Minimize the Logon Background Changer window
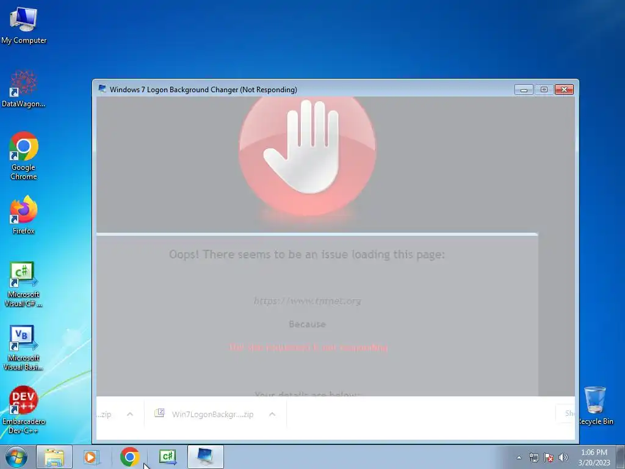Image resolution: width=625 pixels, height=469 pixels. tap(524, 89)
